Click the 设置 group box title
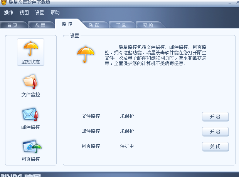The image size is (239, 177). (x=74, y=36)
